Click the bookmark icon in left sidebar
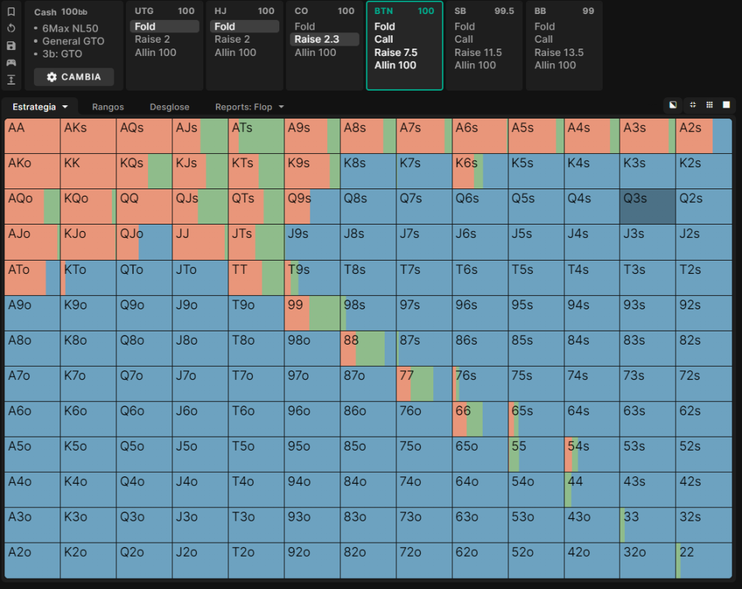This screenshot has width=742, height=589. pos(11,12)
